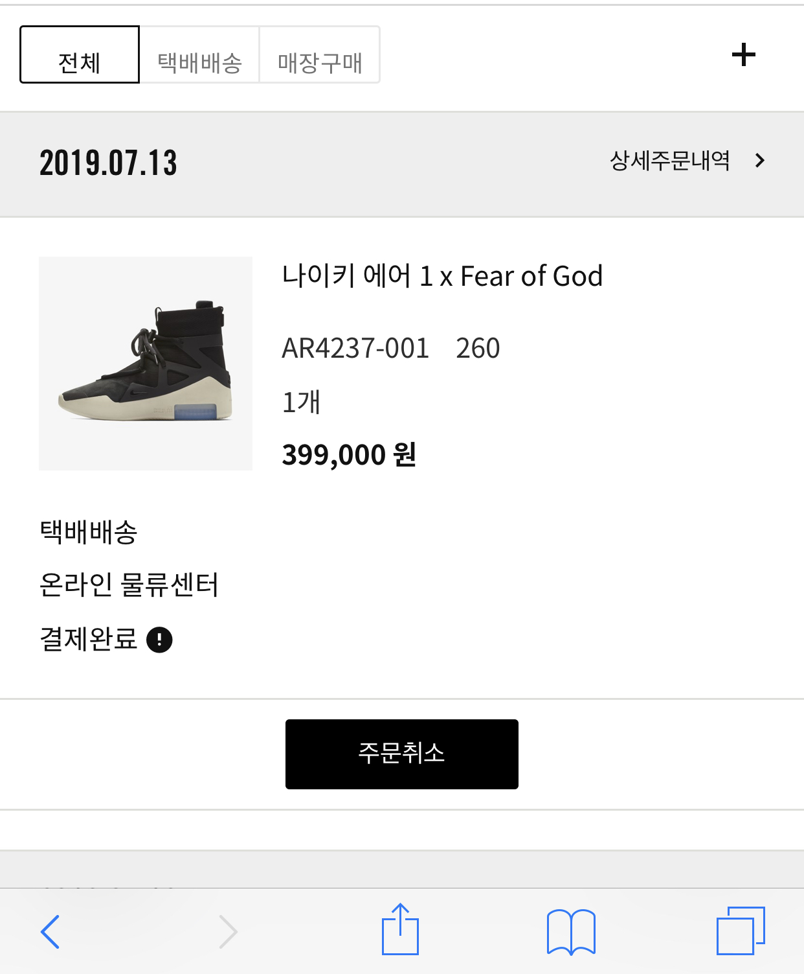
Task: Tap product title 나이키 에어 1 x Fear of God
Action: point(442,276)
